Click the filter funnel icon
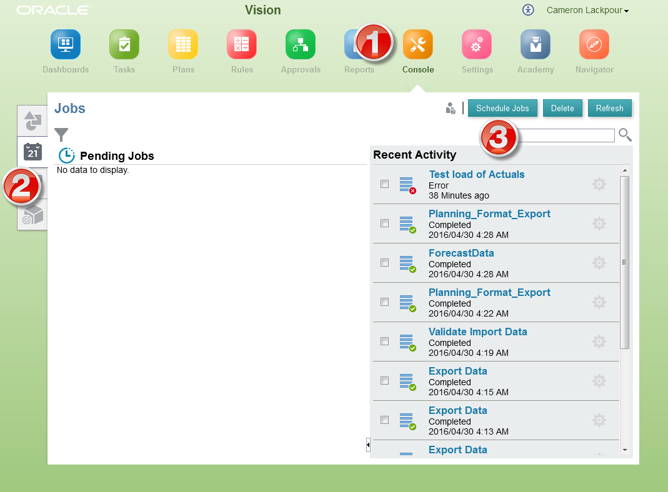668x492 pixels. pos(61,134)
